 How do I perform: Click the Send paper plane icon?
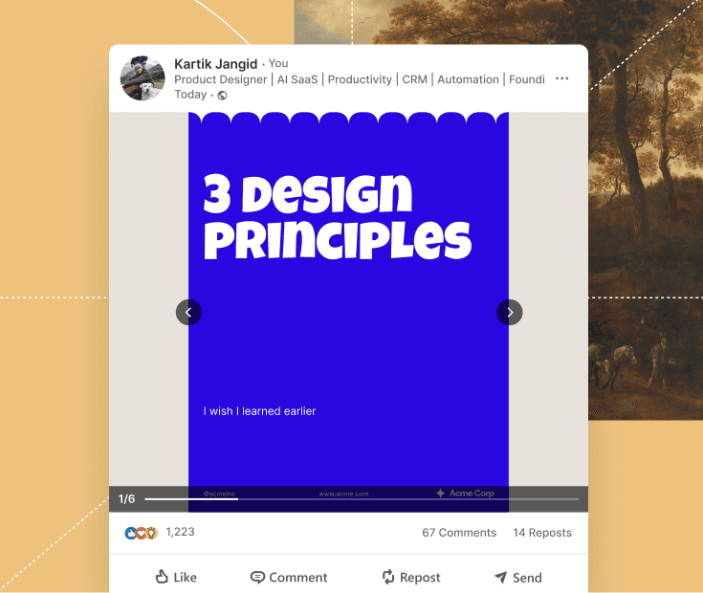tap(501, 578)
